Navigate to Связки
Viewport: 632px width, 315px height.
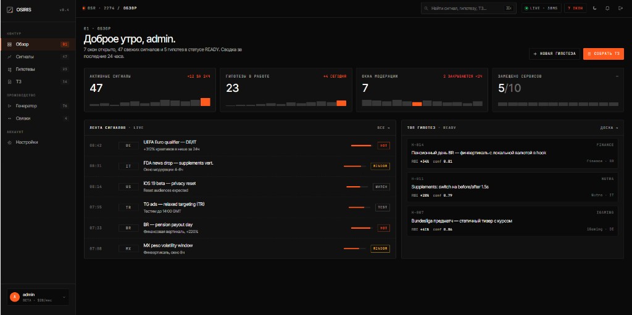[x=38, y=118]
